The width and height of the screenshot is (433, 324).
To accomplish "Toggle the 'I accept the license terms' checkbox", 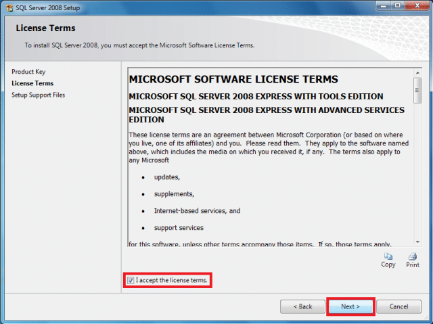I will pyautogui.click(x=131, y=281).
